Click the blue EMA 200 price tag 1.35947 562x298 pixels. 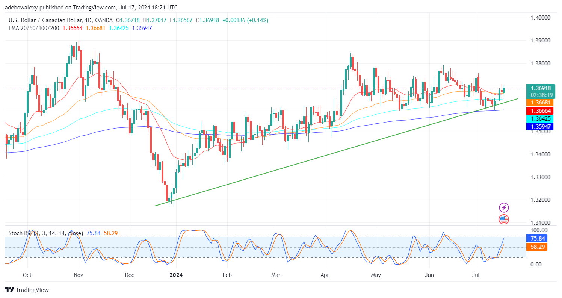coord(540,127)
